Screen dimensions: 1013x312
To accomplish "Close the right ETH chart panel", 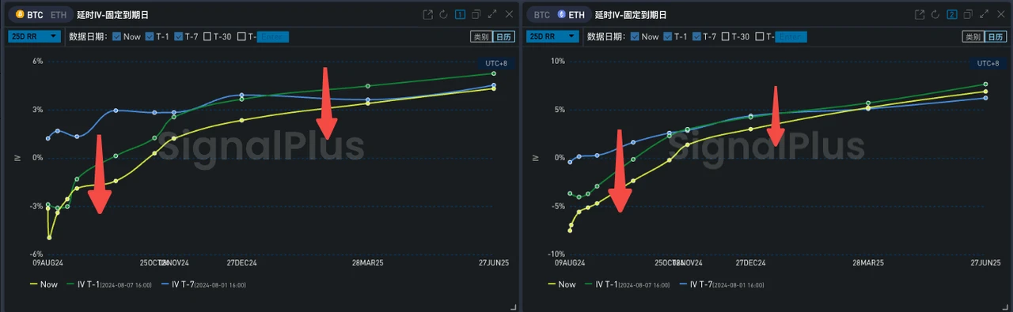I will pos(1000,14).
